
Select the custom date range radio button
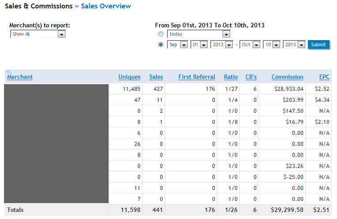(x=161, y=45)
